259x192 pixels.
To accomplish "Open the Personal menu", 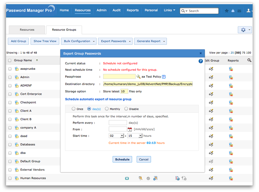I will point(151,10).
